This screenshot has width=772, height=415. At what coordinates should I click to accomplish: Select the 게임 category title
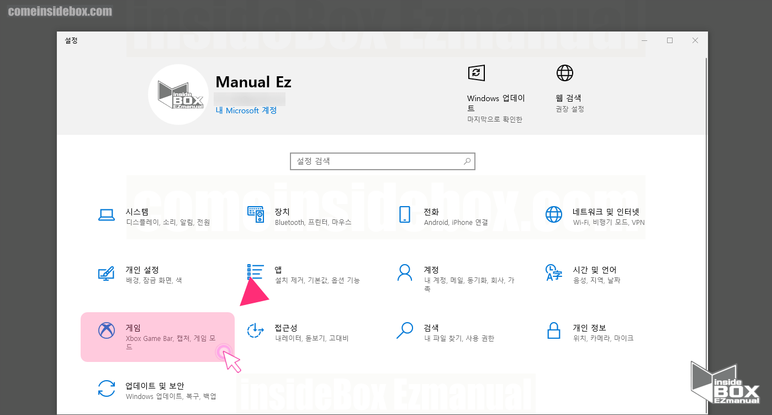133,328
